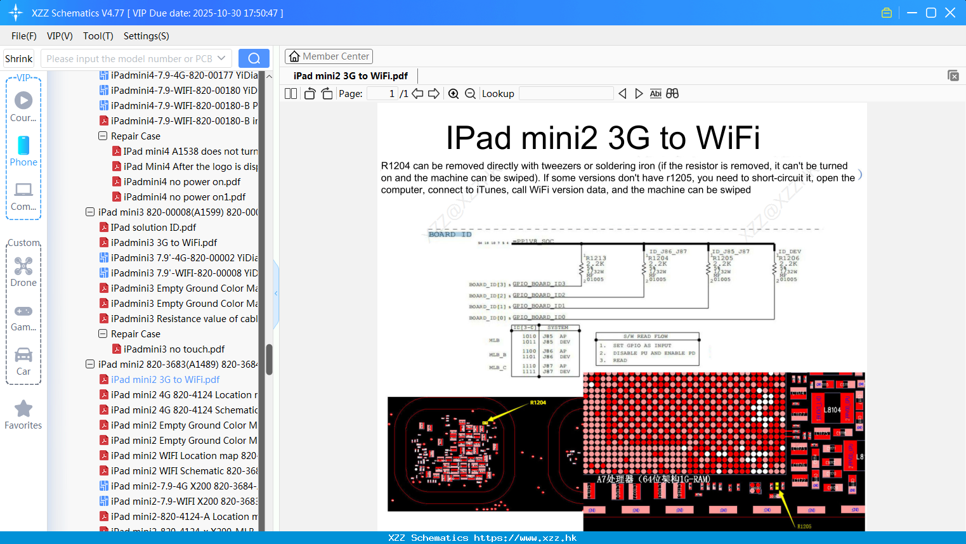This screenshot has width=966, height=544.
Task: Click the XZZ app logo
Action: (x=16, y=13)
